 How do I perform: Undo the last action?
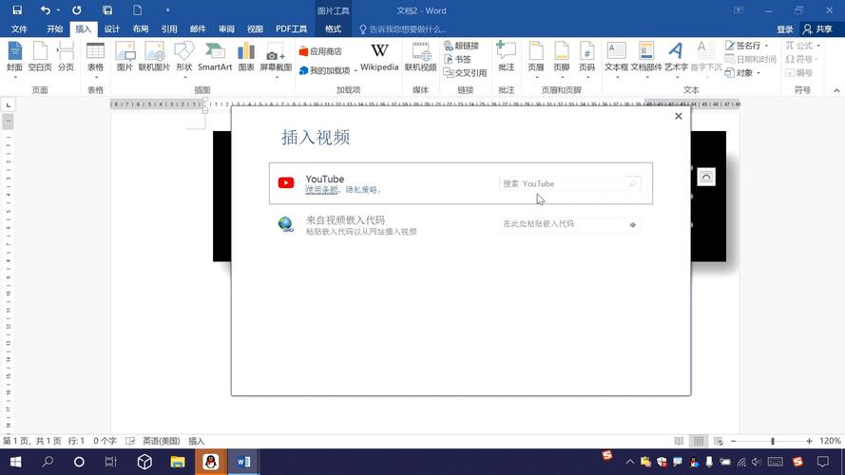click(x=46, y=10)
